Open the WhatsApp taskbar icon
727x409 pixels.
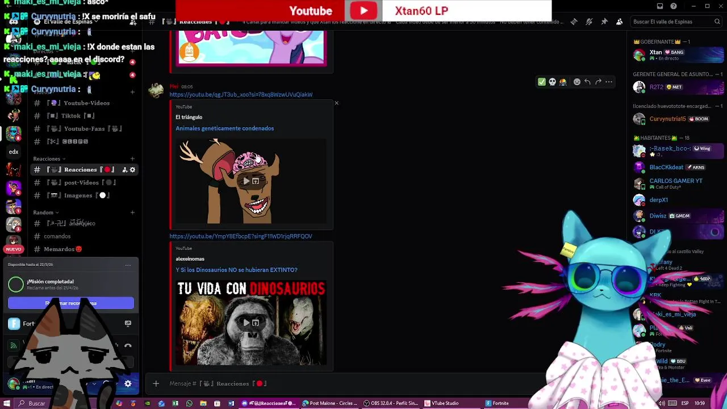(x=189, y=403)
